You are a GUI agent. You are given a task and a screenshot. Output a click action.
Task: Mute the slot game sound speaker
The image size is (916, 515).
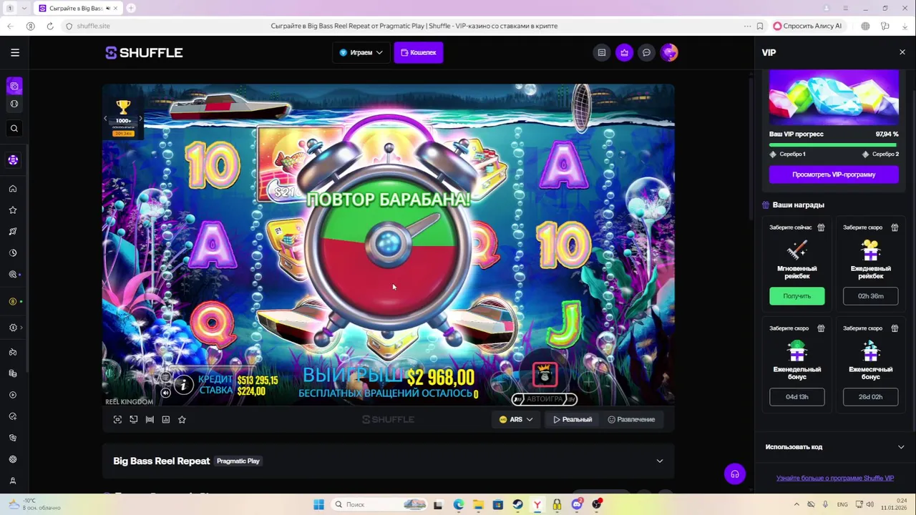[165, 392]
